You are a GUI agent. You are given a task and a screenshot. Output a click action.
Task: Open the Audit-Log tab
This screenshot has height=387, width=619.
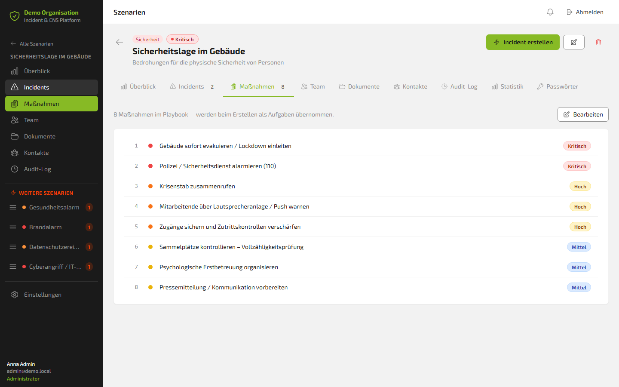tap(460, 86)
